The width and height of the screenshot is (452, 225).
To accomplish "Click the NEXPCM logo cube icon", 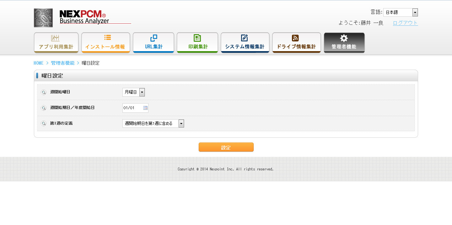I will click(x=43, y=18).
